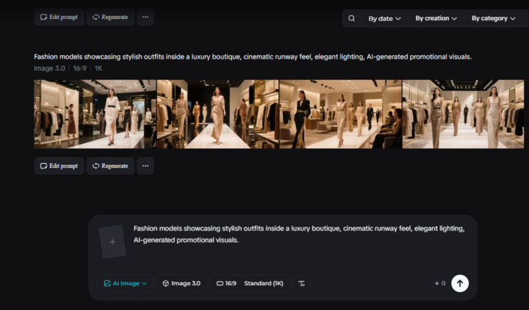Open the By category dropdown
The image size is (529, 310).
tap(493, 18)
